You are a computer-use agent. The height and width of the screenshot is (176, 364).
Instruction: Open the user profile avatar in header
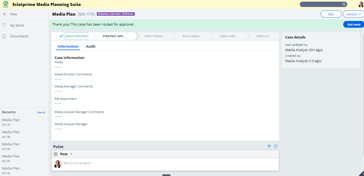[x=361, y=4]
